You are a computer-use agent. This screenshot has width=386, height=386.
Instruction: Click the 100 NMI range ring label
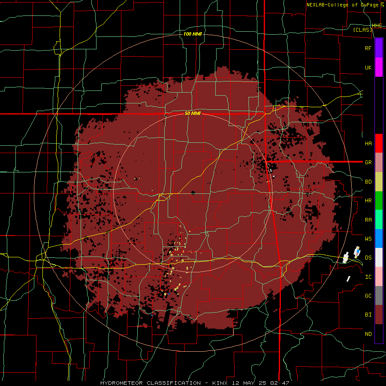(x=193, y=34)
